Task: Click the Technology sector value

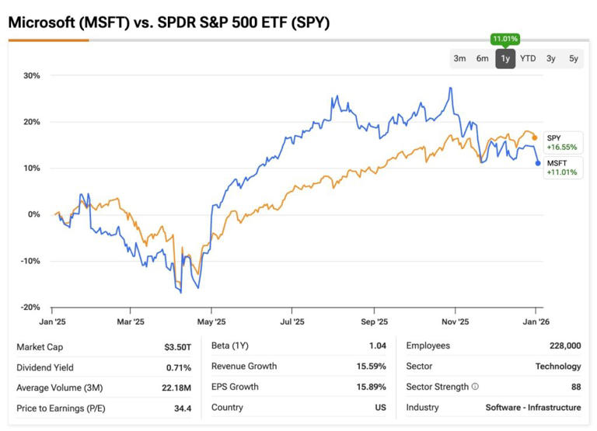Action: (557, 367)
